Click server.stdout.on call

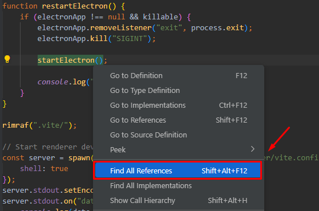tap(38, 201)
